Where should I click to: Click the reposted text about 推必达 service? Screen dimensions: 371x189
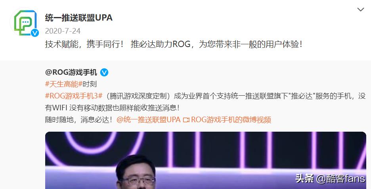coord(205,102)
